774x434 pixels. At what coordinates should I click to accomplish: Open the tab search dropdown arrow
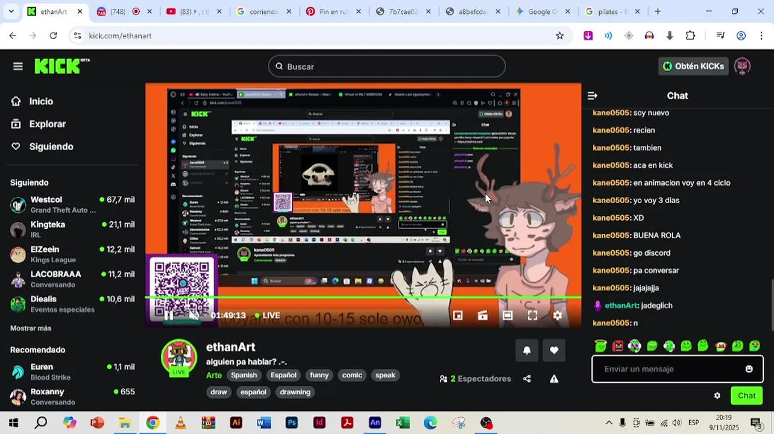tap(10, 11)
